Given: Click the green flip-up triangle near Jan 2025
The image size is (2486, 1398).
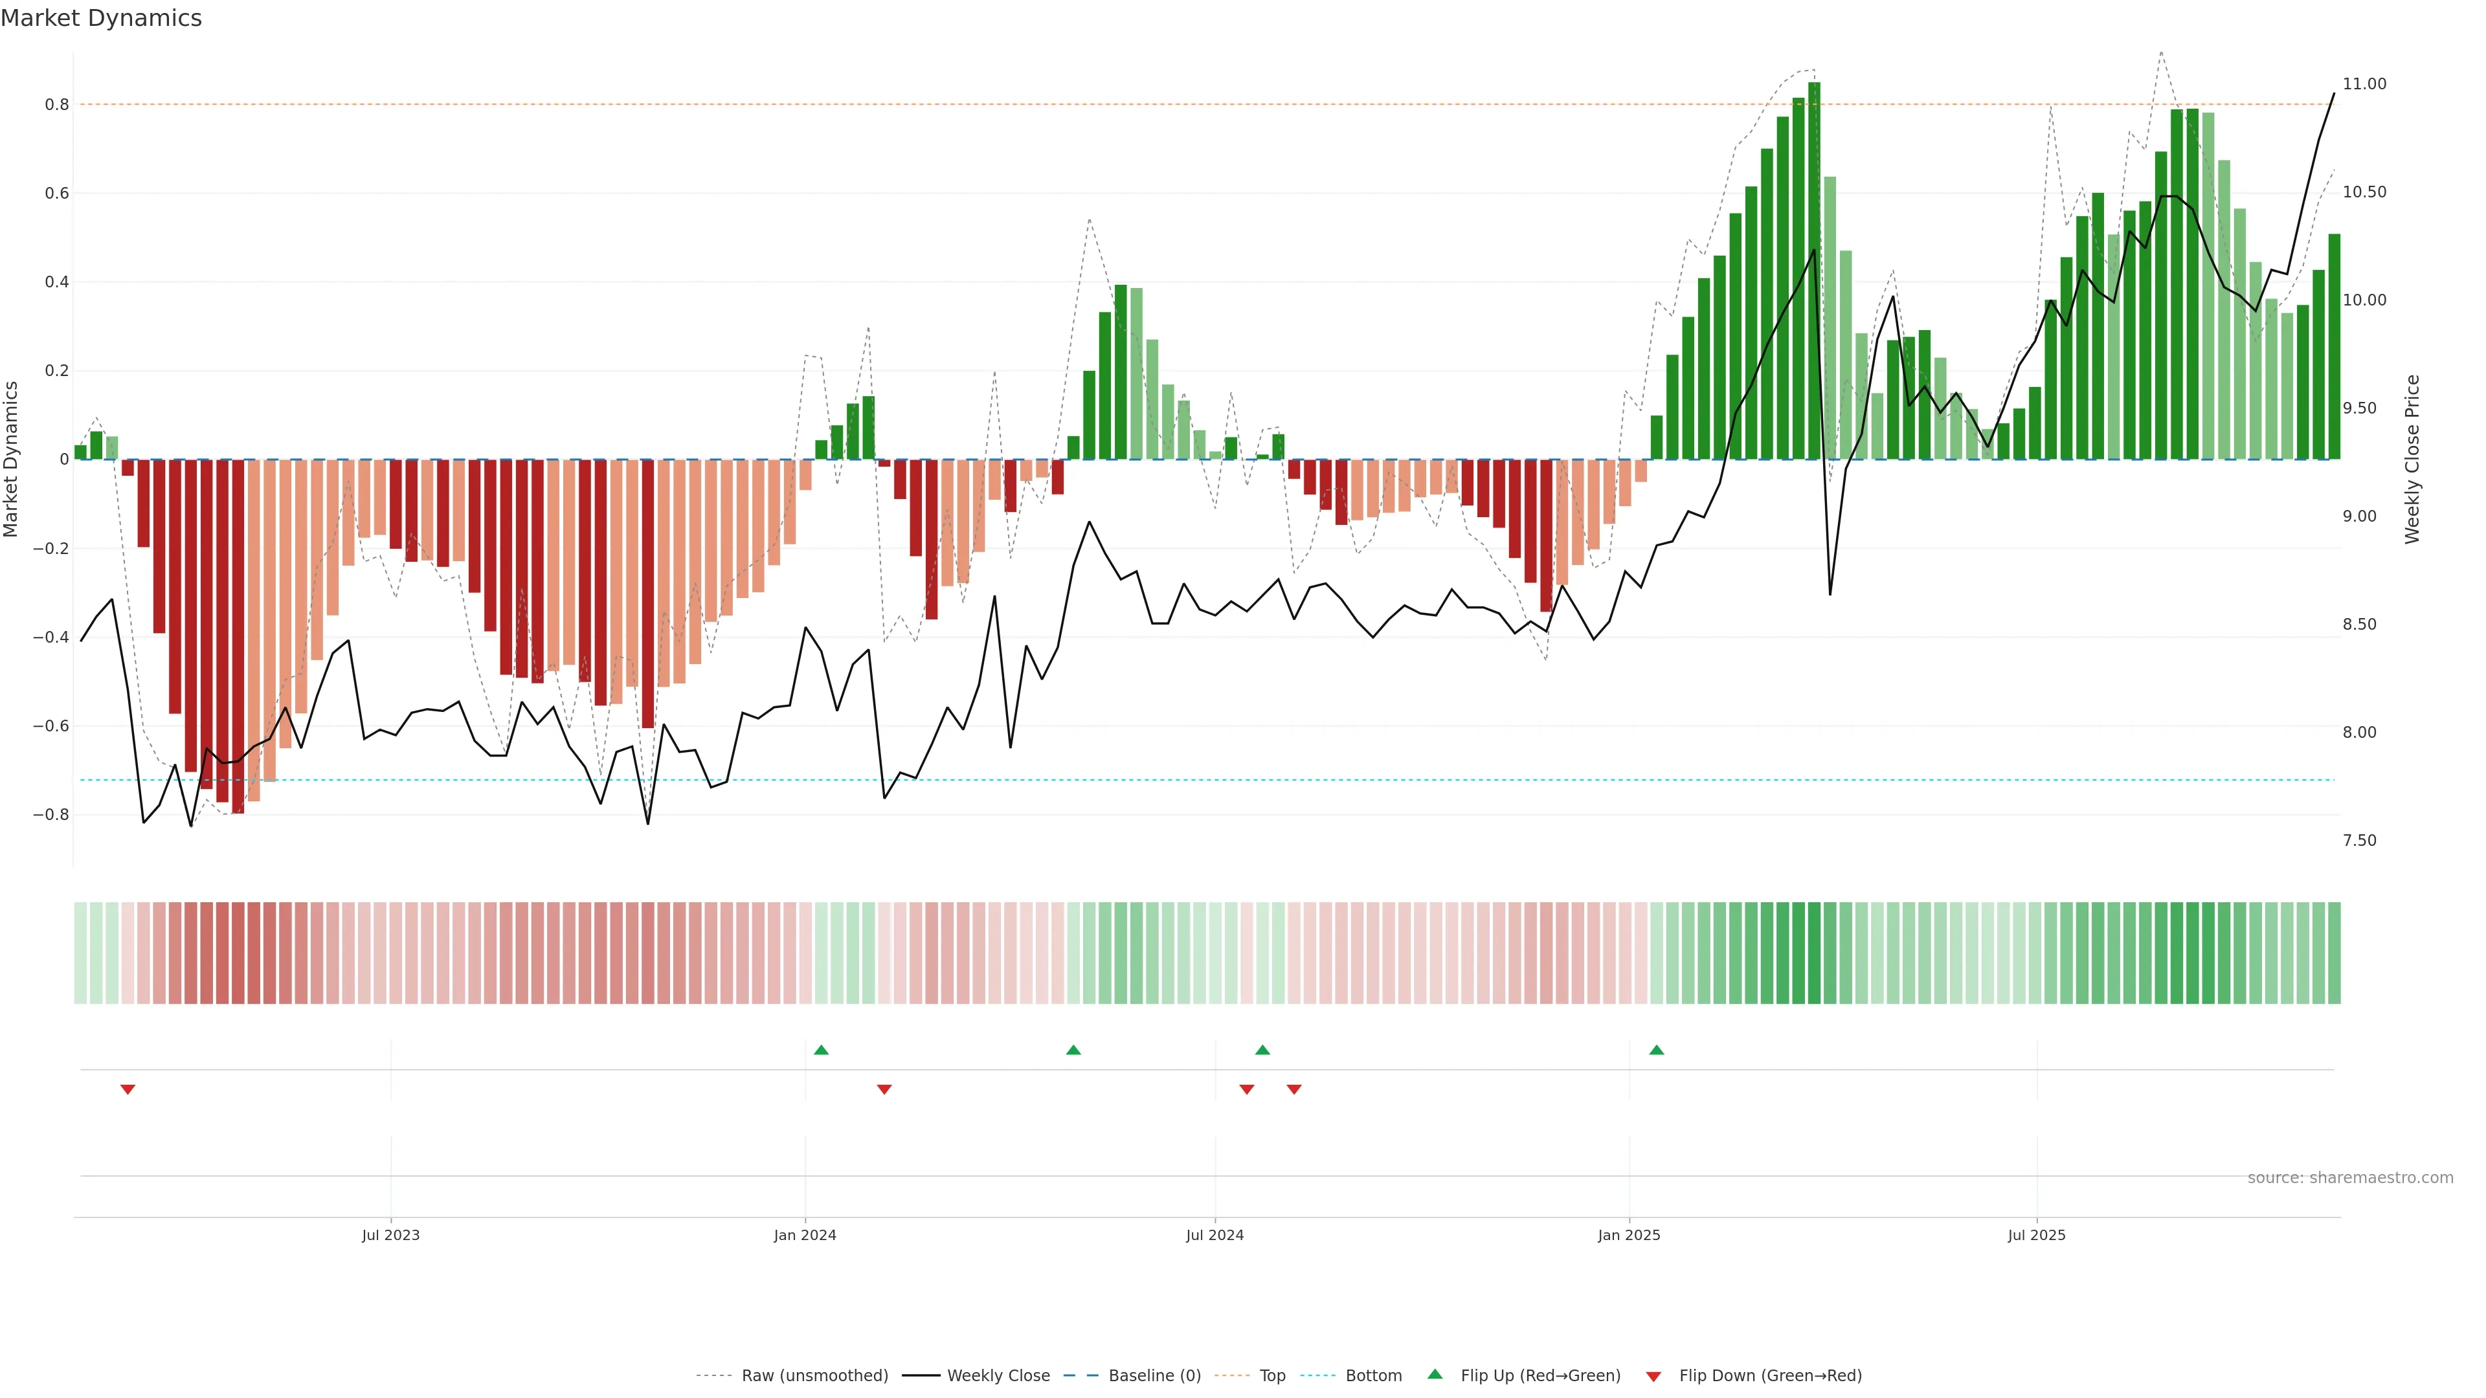Looking at the screenshot, I should click(x=1656, y=1050).
